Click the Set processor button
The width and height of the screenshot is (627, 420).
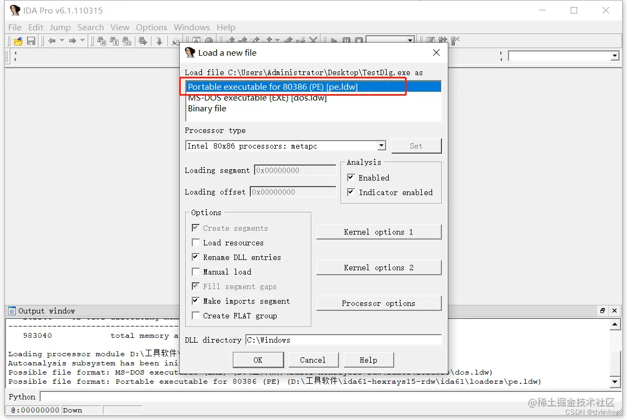coord(416,146)
